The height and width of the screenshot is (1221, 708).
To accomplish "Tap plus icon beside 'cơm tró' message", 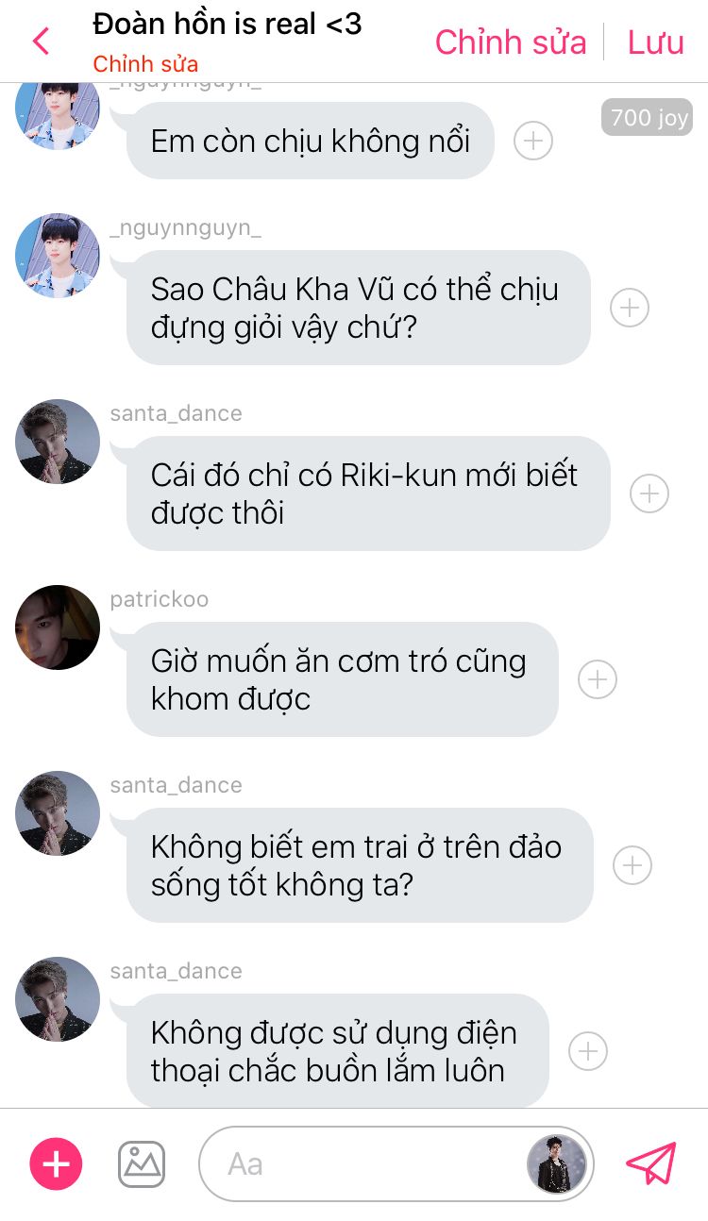I will 598,679.
